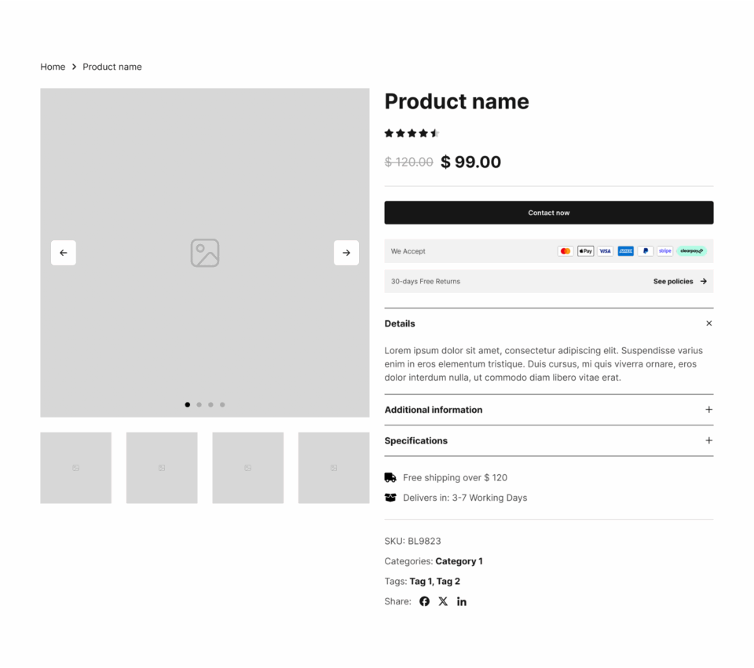Select the third carousel dot indicator
754x668 pixels.
pos(210,405)
